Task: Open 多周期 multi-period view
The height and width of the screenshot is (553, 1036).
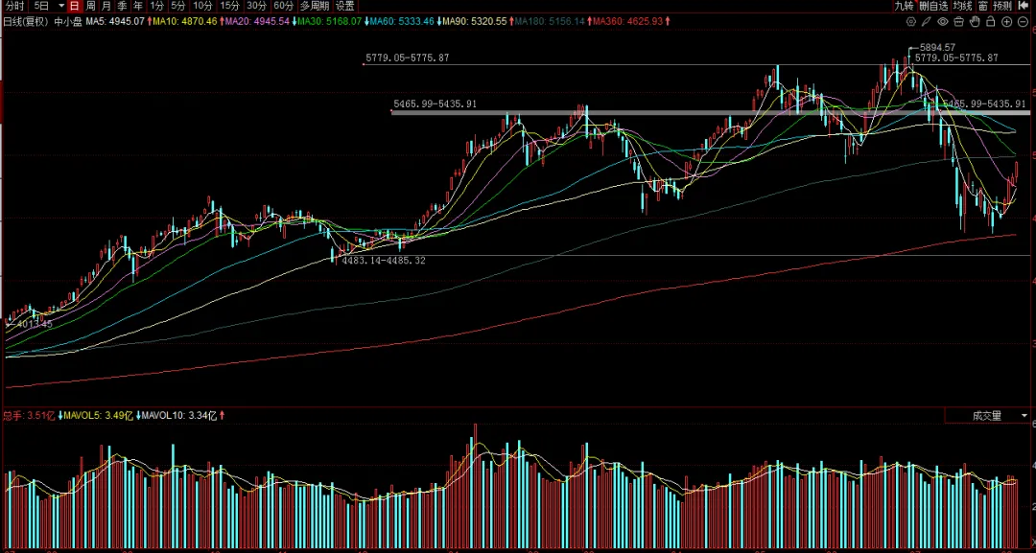Action: pos(315,6)
